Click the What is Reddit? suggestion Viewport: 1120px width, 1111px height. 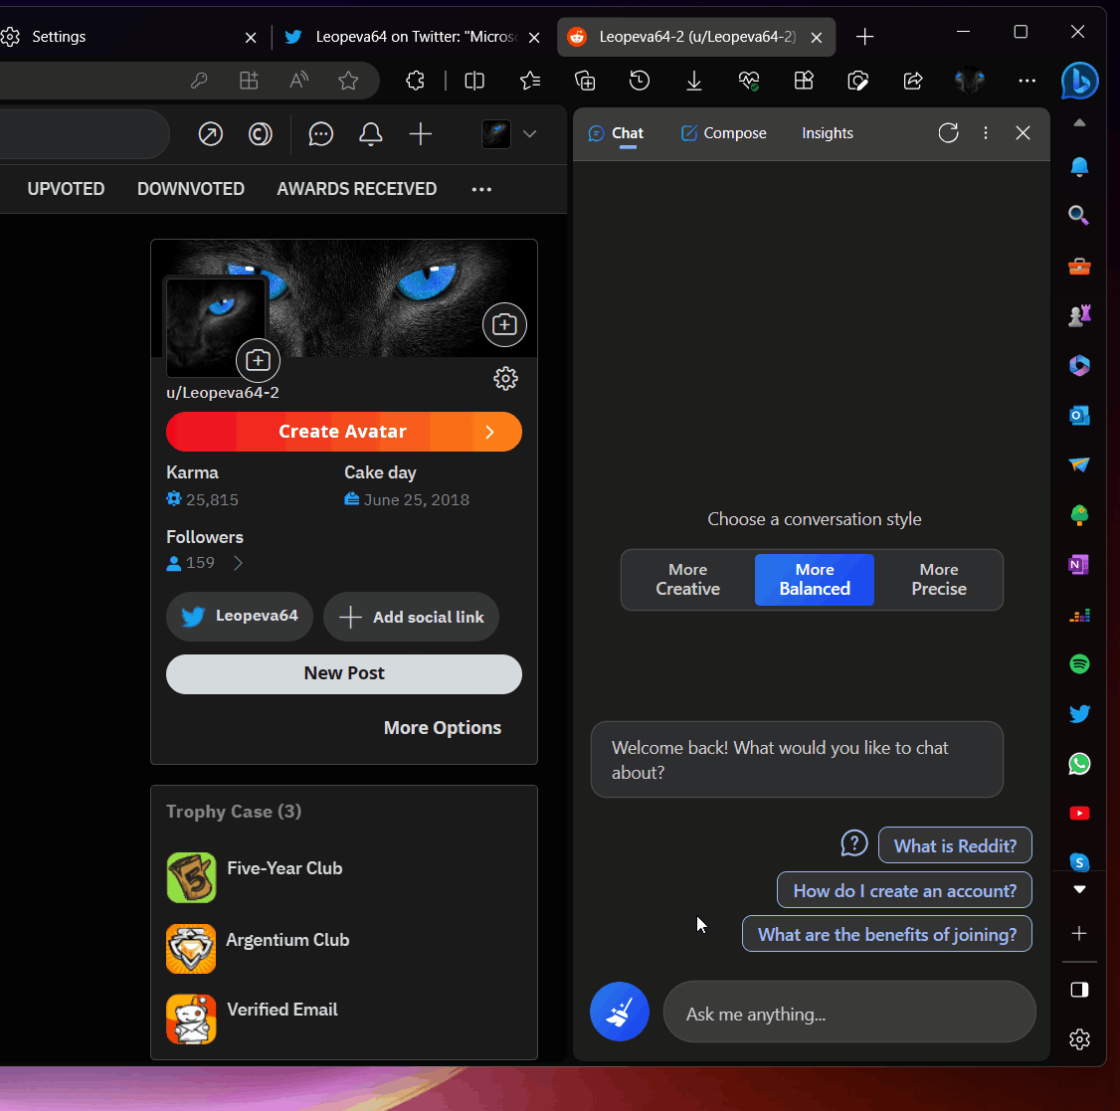point(955,846)
